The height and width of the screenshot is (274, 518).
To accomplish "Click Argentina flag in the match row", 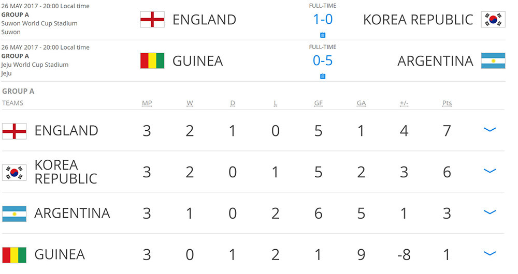I will [x=493, y=61].
